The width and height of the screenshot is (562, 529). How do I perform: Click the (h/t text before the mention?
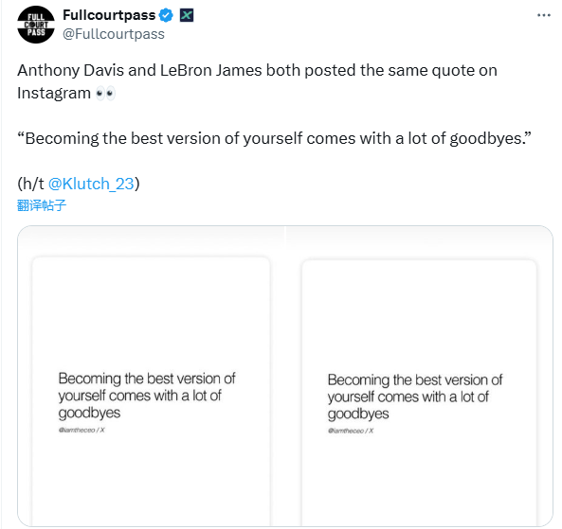31,184
